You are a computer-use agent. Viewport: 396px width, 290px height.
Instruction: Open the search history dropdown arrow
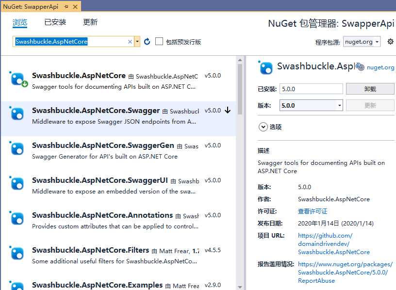click(x=137, y=42)
